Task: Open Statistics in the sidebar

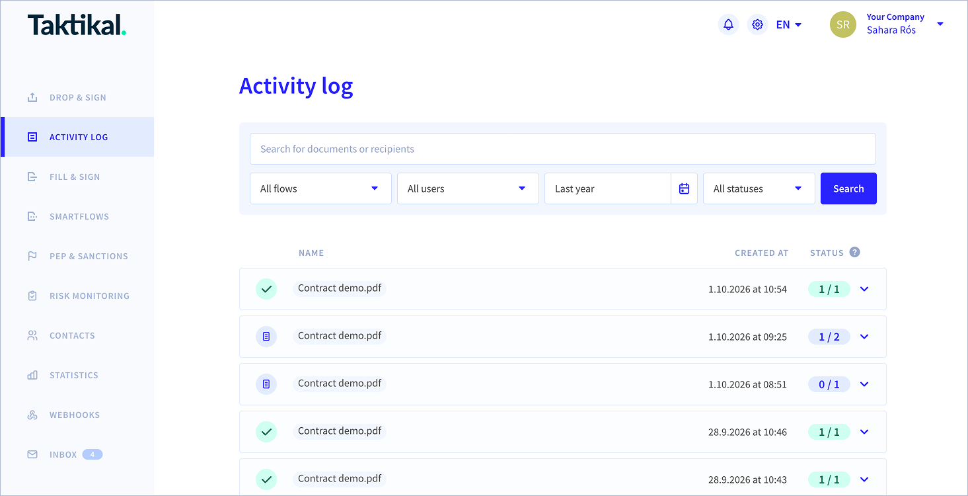Action: point(77,375)
